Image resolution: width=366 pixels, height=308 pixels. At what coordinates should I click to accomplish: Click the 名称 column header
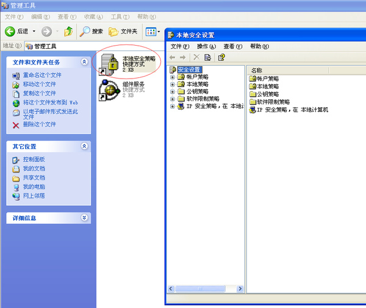288,71
